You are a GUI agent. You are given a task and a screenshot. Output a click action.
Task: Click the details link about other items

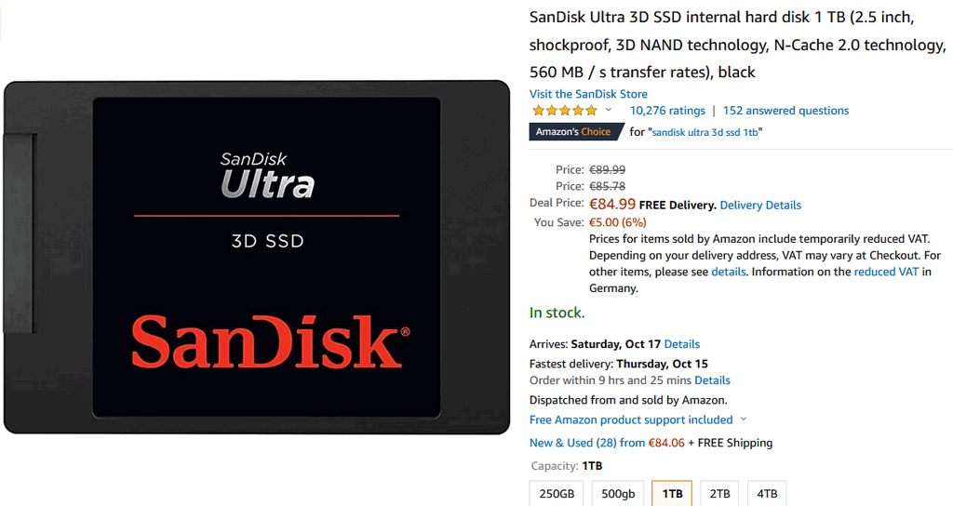point(728,272)
